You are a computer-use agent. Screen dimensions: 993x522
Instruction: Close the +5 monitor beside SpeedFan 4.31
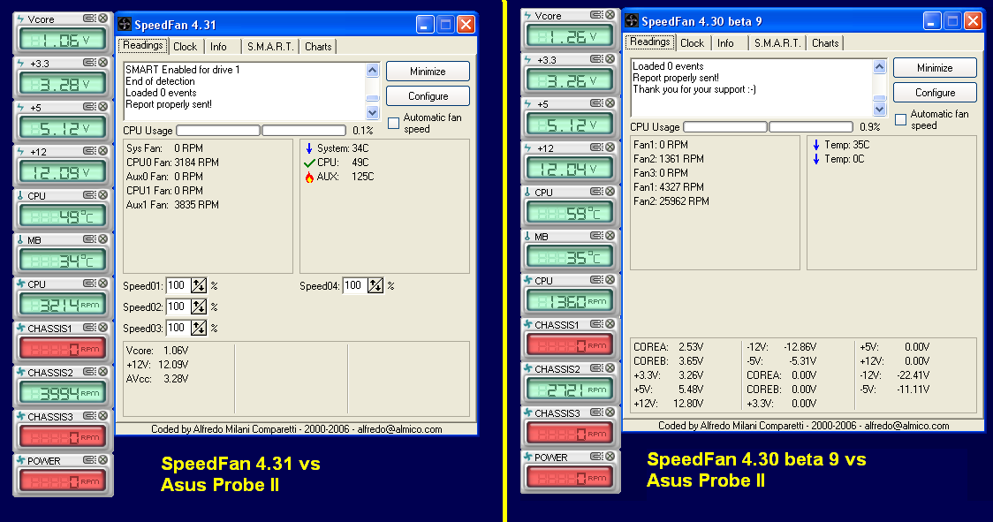pyautogui.click(x=103, y=106)
